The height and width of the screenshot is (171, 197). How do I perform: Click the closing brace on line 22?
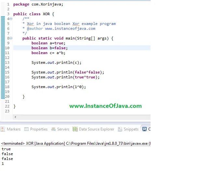pyautogui.click(x=14, y=106)
